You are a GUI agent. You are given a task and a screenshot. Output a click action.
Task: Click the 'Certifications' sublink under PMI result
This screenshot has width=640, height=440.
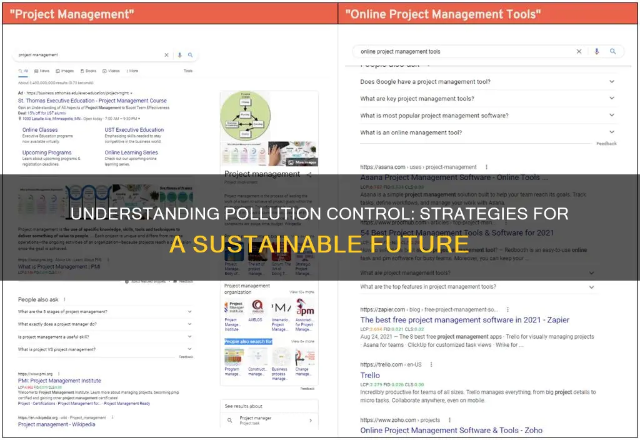44,404
